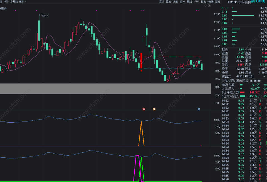Click the 收益(三) -0.116 value

(240, 77)
